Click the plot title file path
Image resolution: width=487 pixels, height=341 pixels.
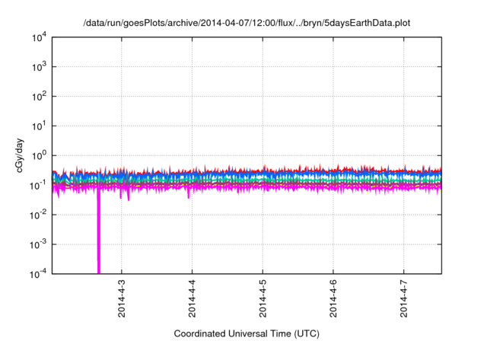(x=247, y=23)
